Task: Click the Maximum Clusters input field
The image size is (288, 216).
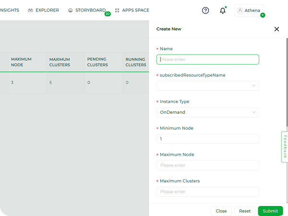Action: pyautogui.click(x=208, y=192)
